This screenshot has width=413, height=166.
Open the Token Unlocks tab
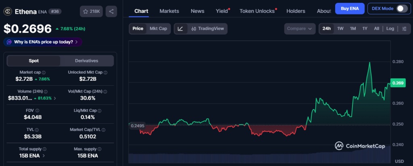pyautogui.click(x=257, y=11)
